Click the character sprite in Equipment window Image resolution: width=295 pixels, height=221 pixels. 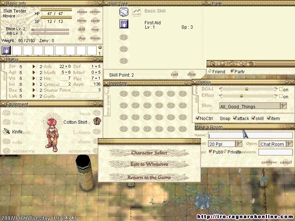point(52,135)
